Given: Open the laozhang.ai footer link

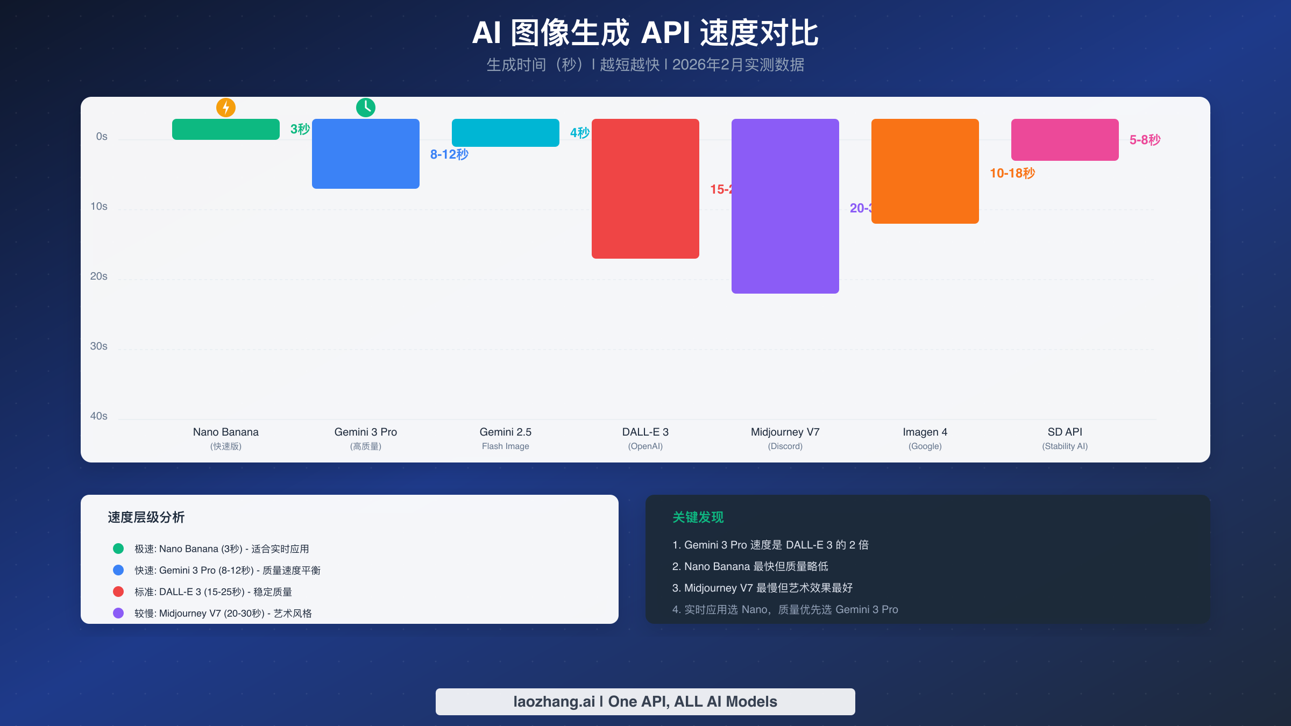Looking at the screenshot, I should pos(645,701).
